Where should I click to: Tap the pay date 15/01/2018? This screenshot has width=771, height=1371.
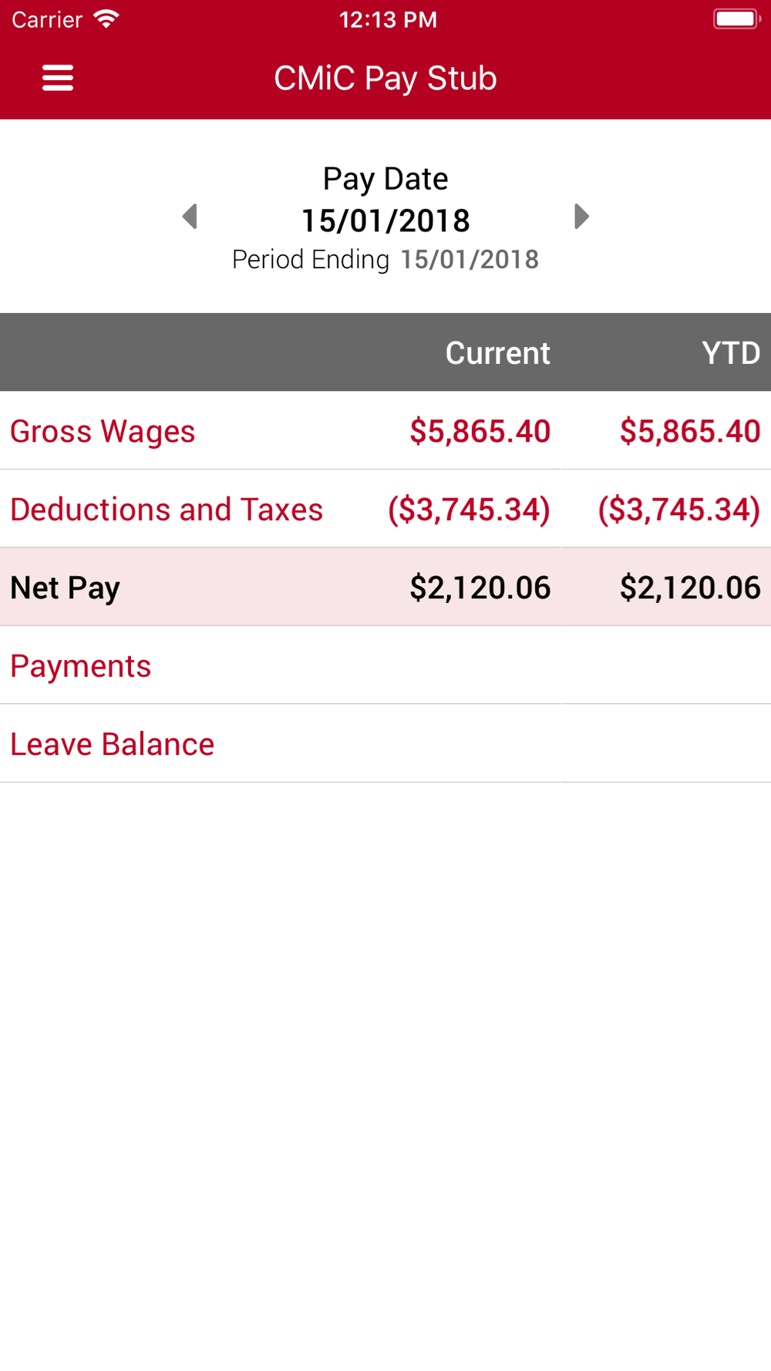[385, 221]
